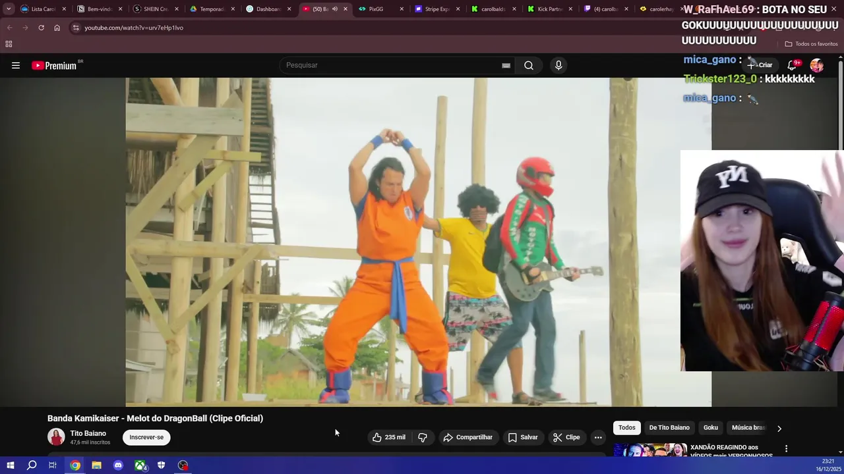
Task: Open Xbox app from taskbar
Action: (140, 465)
